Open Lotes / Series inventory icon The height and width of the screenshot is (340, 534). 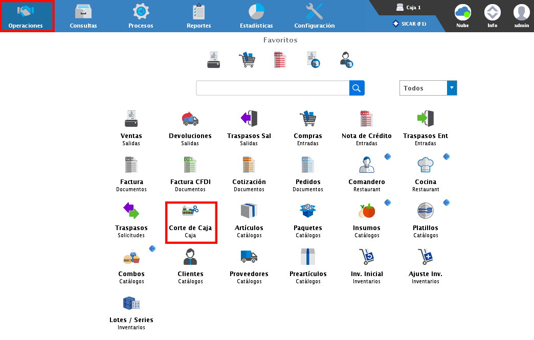[131, 303]
